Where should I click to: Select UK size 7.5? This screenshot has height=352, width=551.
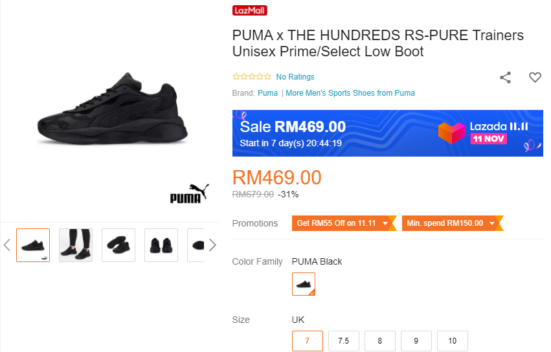click(x=343, y=341)
